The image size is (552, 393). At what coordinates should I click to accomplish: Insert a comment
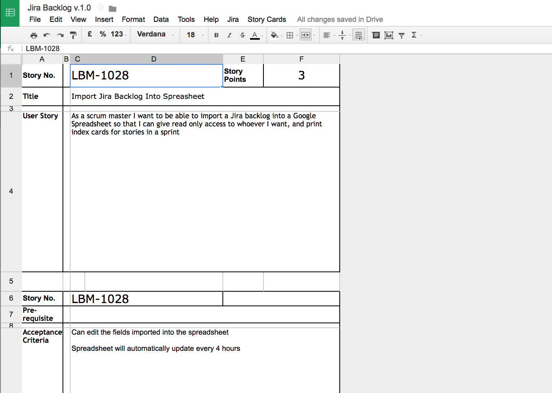[x=376, y=35]
